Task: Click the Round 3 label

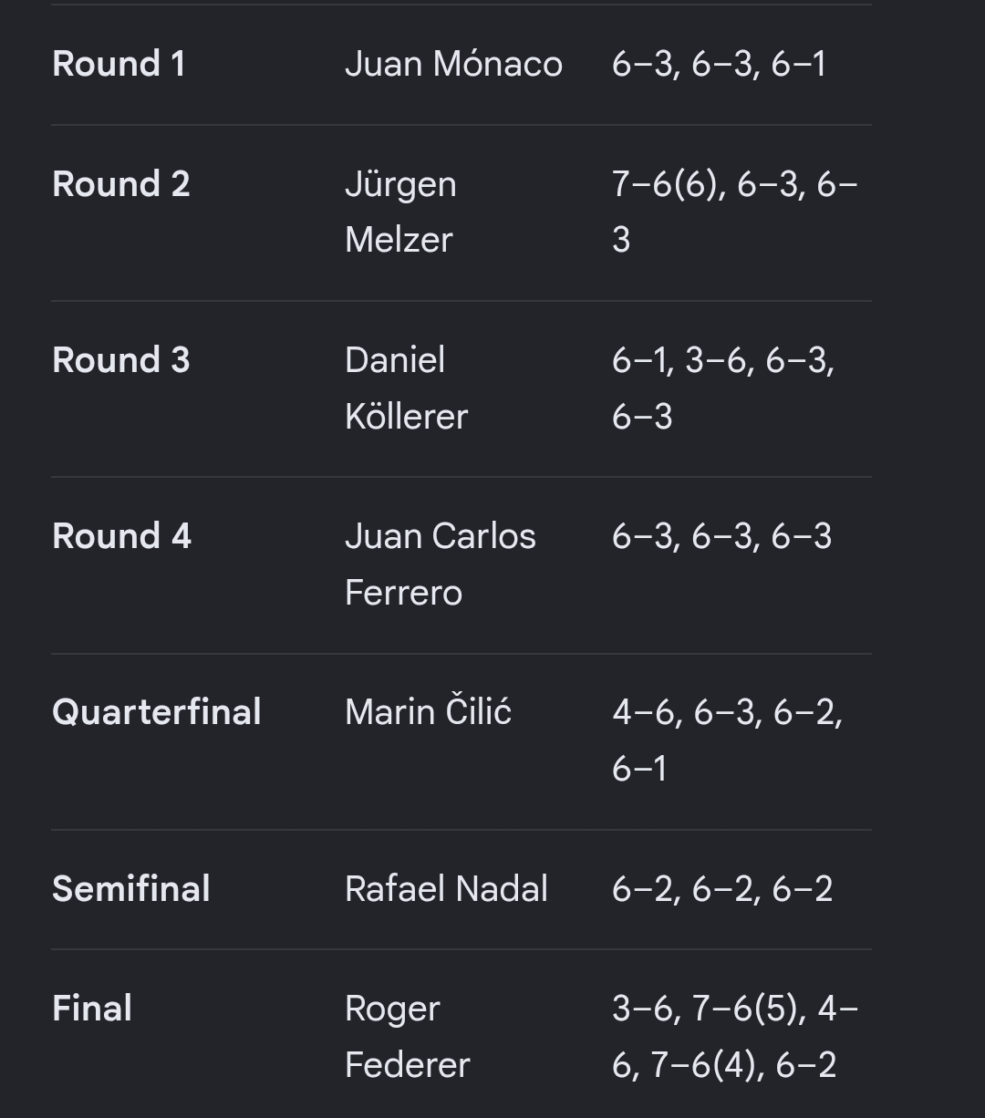Action: [x=120, y=360]
